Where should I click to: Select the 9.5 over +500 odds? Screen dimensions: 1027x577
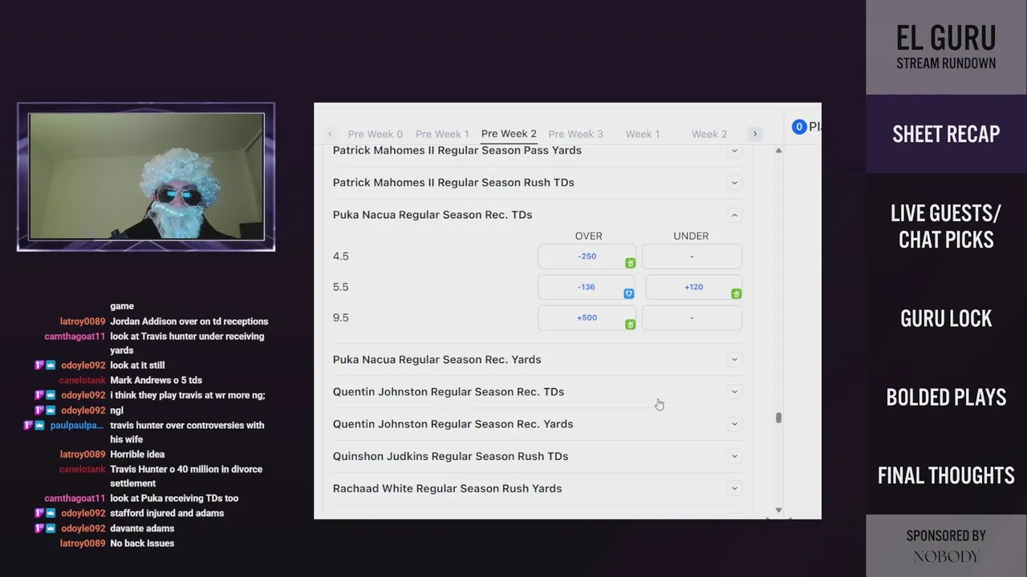(x=587, y=317)
